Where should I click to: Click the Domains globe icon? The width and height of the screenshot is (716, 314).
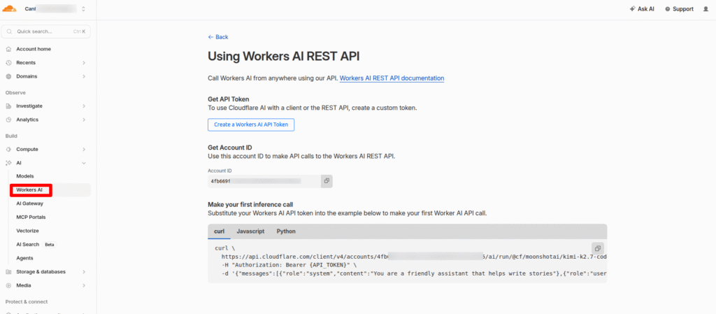[x=8, y=76]
